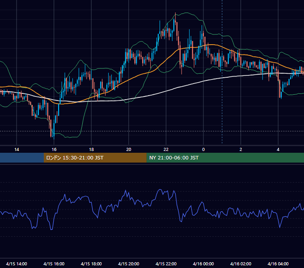Click hour label 20 on price chart axis
Viewport: 304px width, 268px height.
click(129, 150)
